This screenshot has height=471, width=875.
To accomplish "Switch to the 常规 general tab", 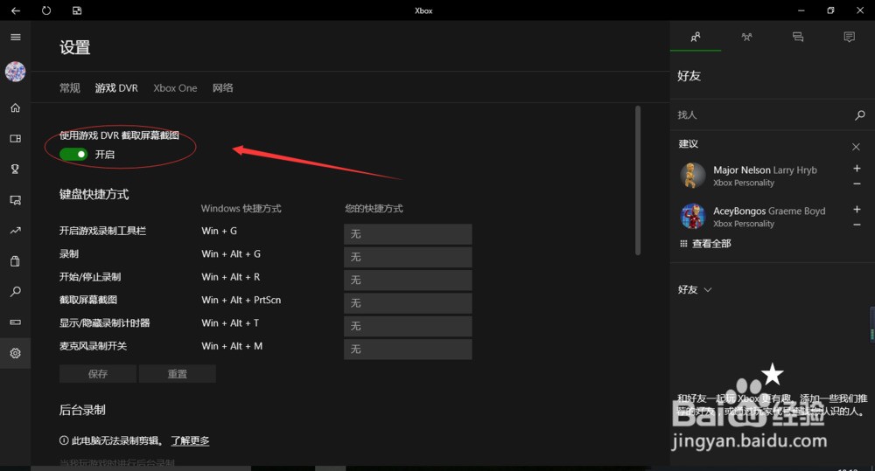I will pyautogui.click(x=70, y=88).
